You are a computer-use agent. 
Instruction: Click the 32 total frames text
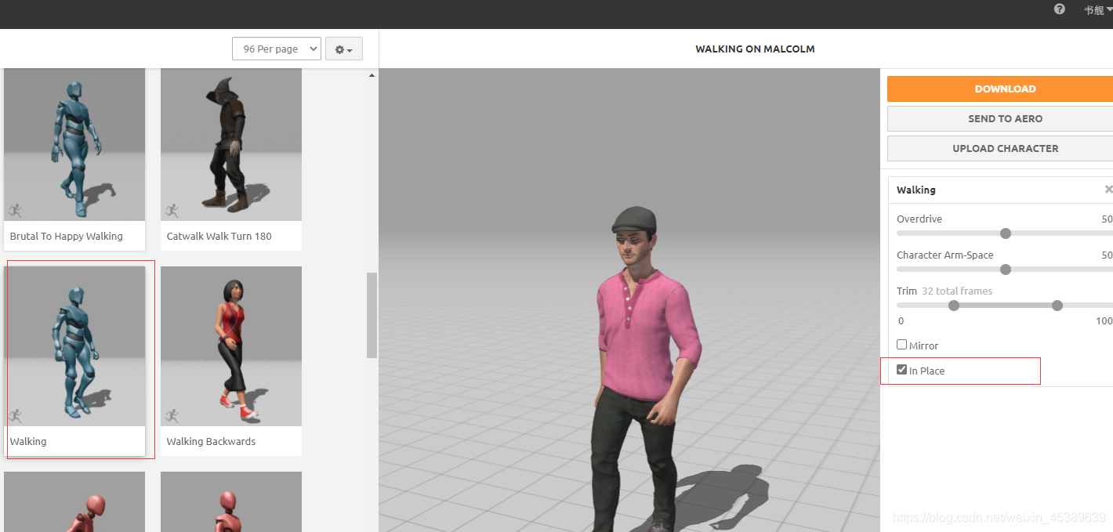coord(957,291)
